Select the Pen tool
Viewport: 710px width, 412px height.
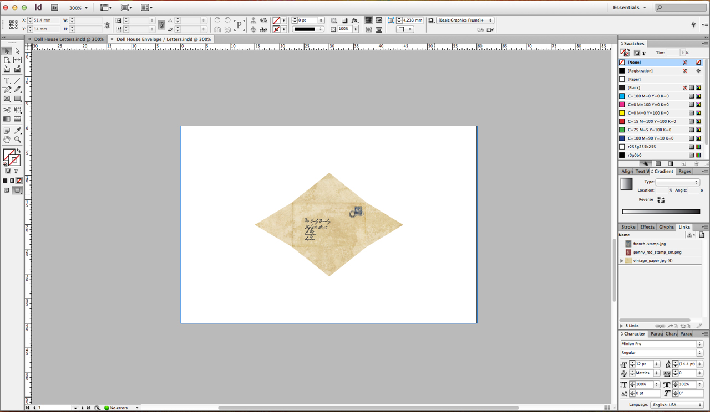pos(7,89)
